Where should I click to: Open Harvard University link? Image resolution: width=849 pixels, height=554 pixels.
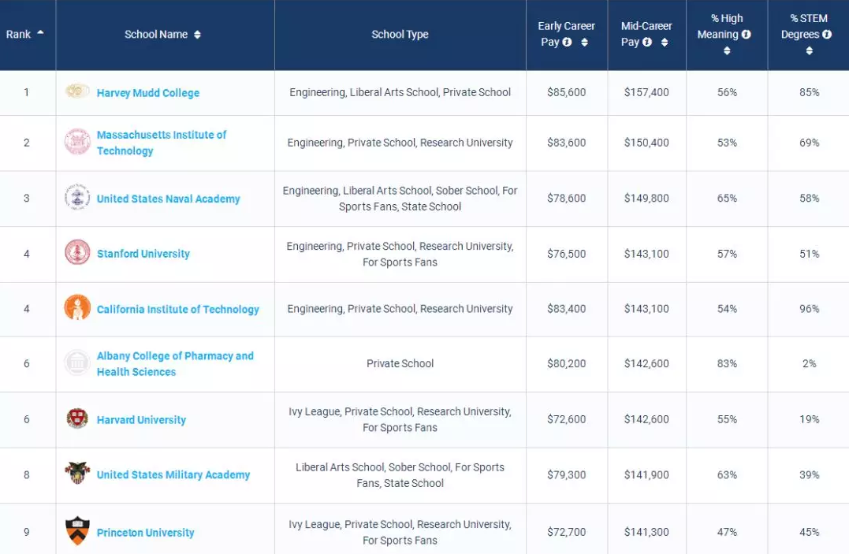141,420
